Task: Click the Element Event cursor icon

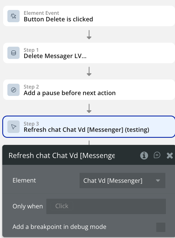Action: point(13,16)
